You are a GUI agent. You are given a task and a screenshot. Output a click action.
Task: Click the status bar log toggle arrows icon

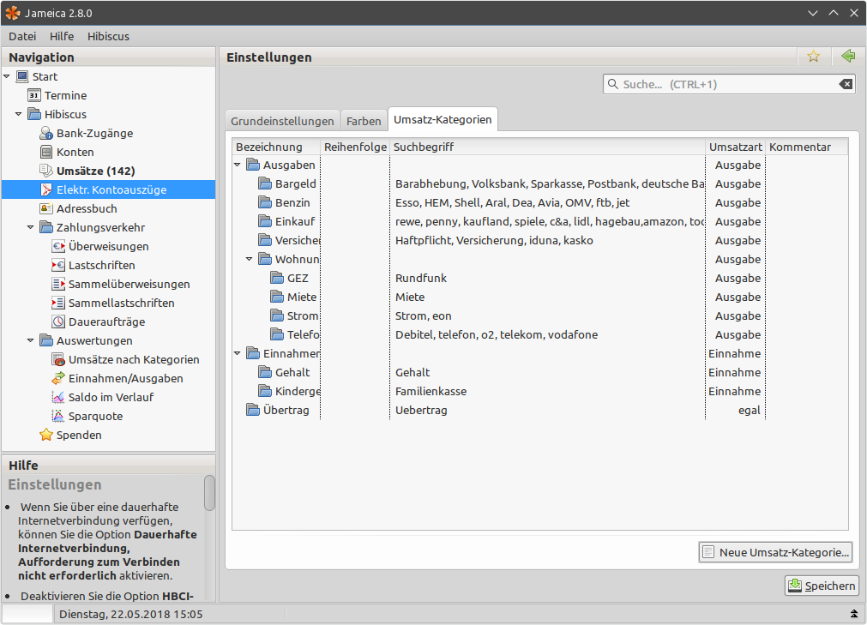(x=854, y=614)
